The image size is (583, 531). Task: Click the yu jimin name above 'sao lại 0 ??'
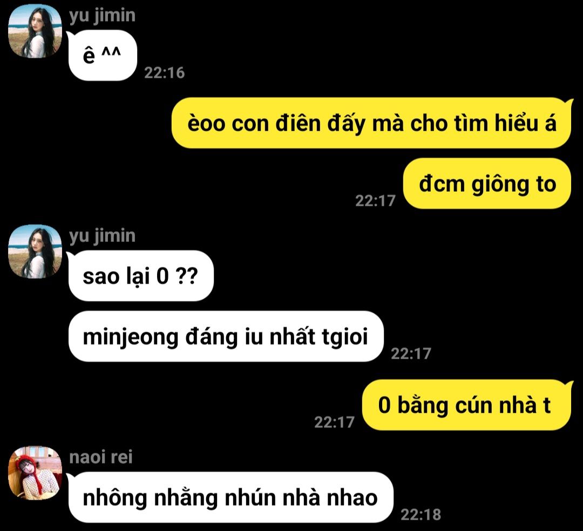[102, 237]
